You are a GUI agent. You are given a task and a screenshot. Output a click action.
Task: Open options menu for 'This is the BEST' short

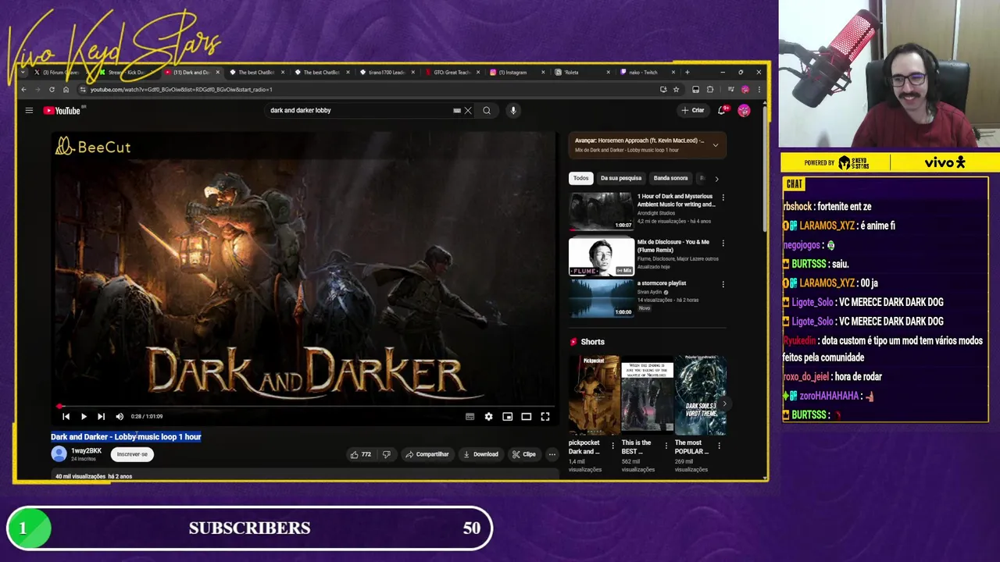pyautogui.click(x=666, y=446)
